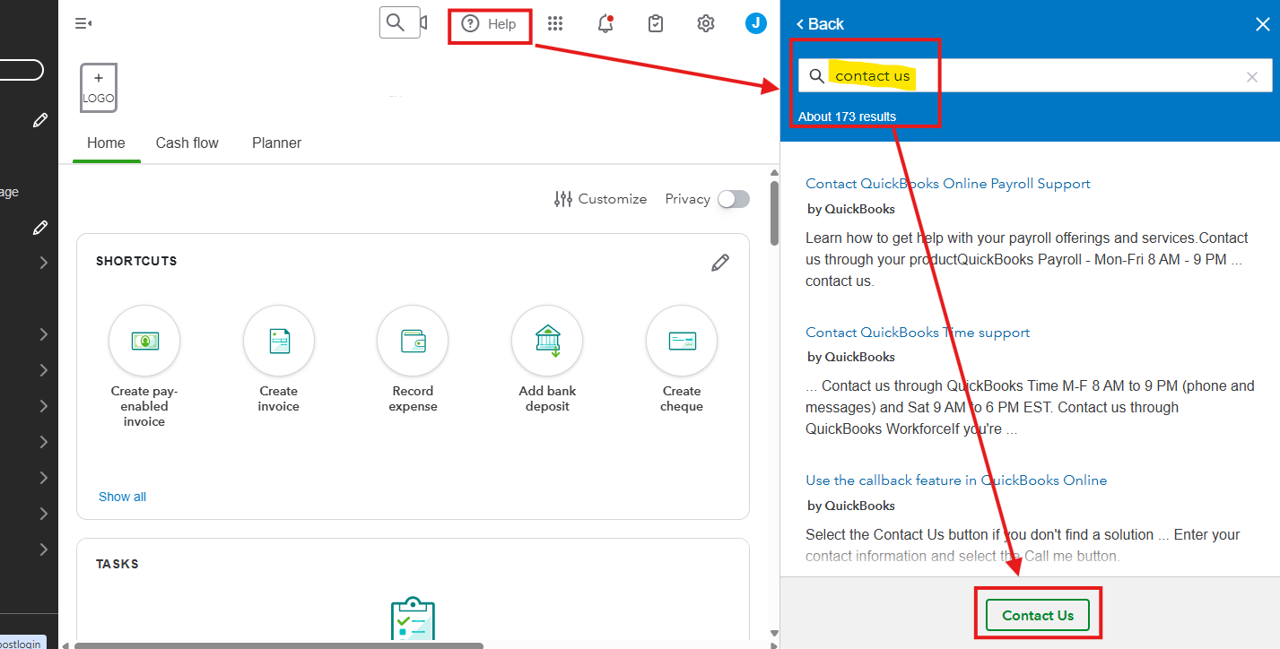Click the Record expense shortcut icon
The height and width of the screenshot is (649, 1280).
click(x=413, y=342)
